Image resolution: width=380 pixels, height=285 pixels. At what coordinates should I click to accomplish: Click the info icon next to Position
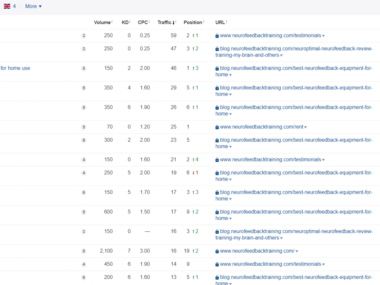coord(204,22)
